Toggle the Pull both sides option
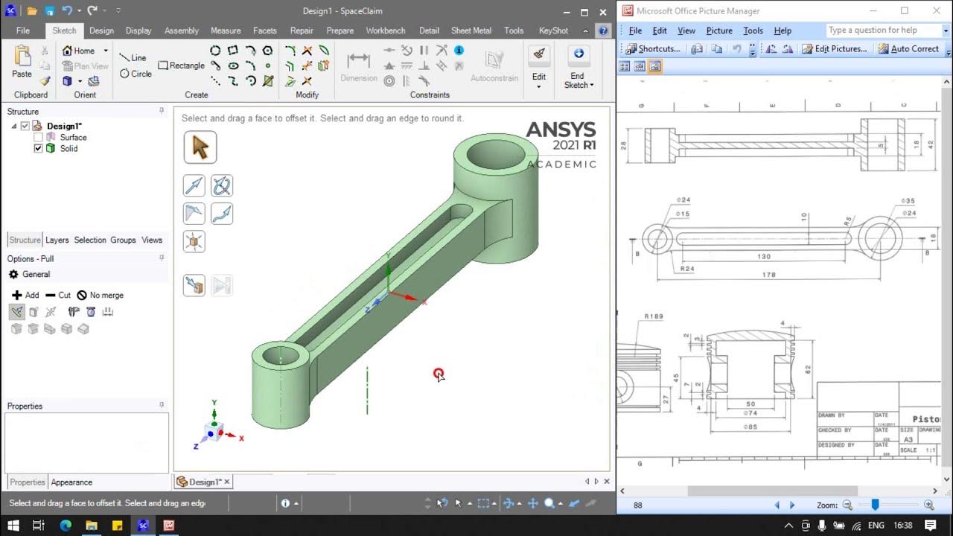 click(51, 312)
